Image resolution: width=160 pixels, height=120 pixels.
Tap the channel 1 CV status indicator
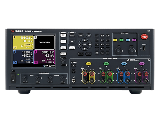coord(15,48)
